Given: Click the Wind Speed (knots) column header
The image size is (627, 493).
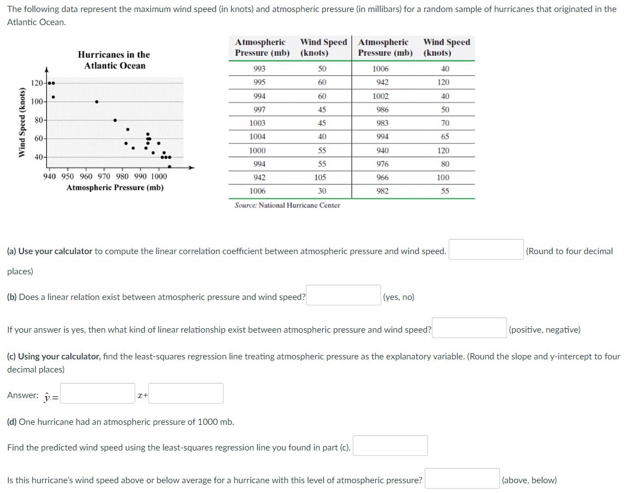Looking at the screenshot, I should [x=323, y=47].
